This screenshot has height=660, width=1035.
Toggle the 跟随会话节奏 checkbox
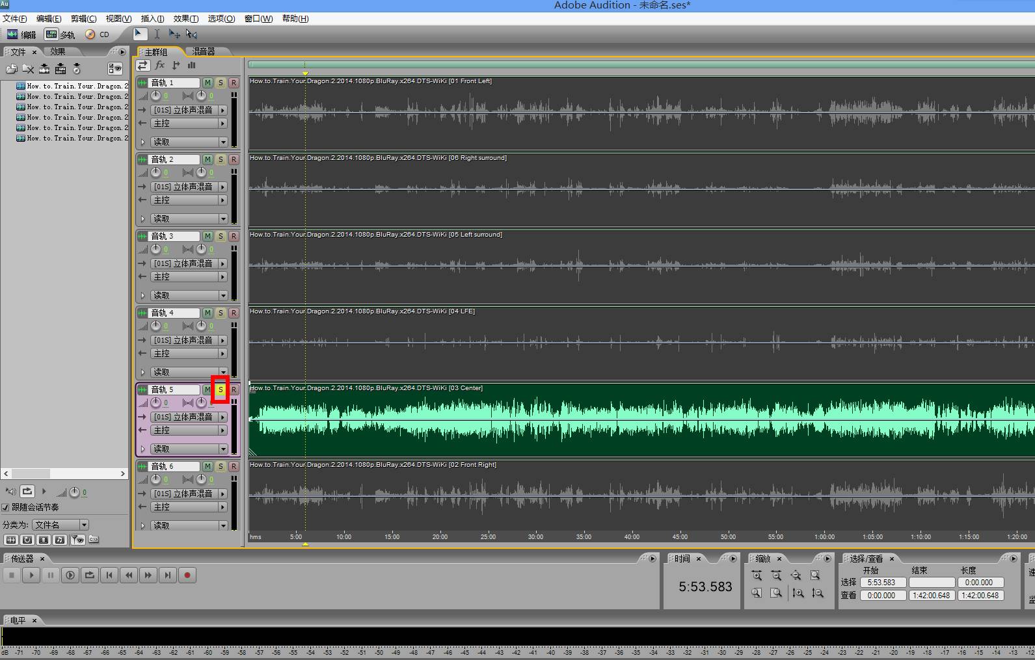pyautogui.click(x=6, y=507)
